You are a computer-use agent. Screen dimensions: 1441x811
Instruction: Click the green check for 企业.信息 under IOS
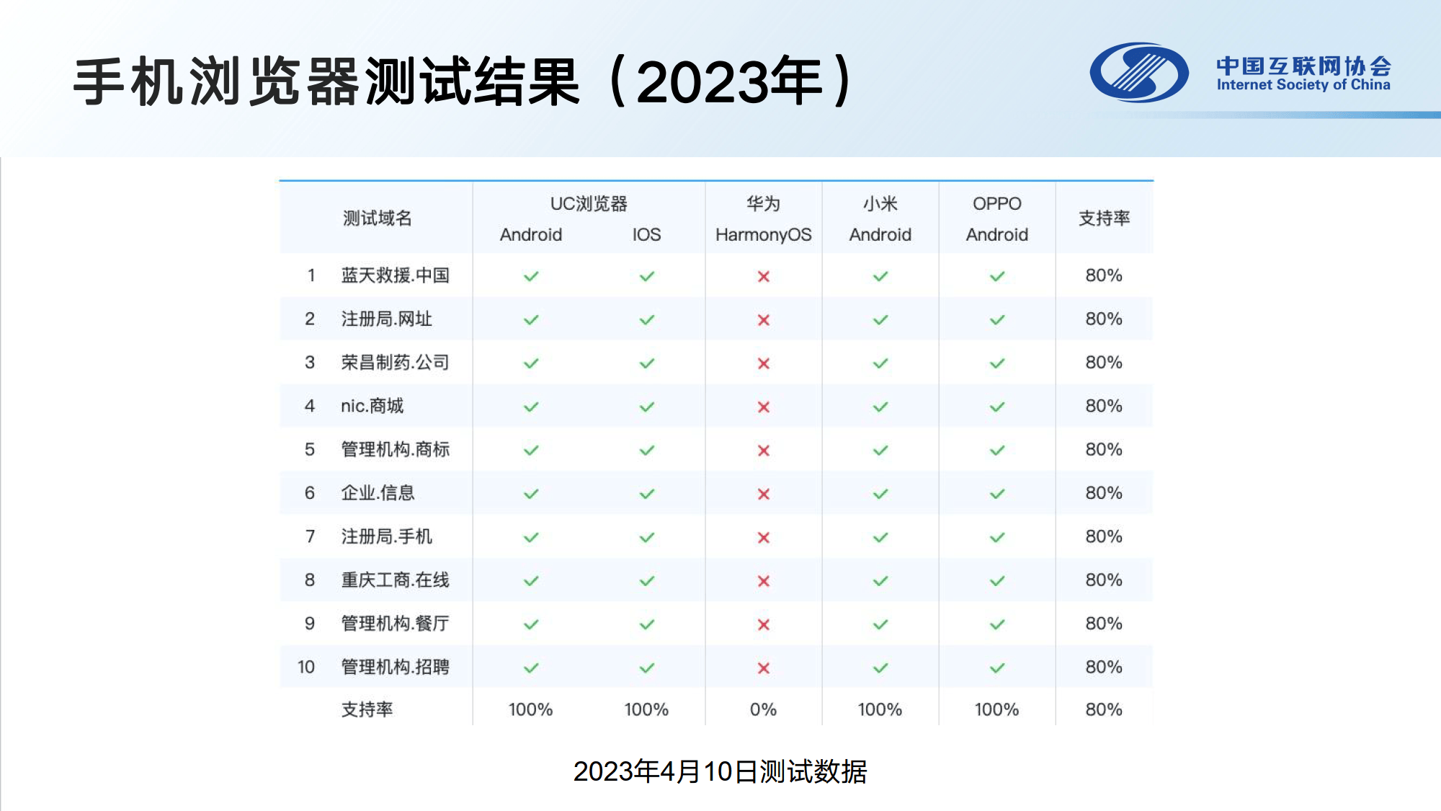(x=647, y=494)
